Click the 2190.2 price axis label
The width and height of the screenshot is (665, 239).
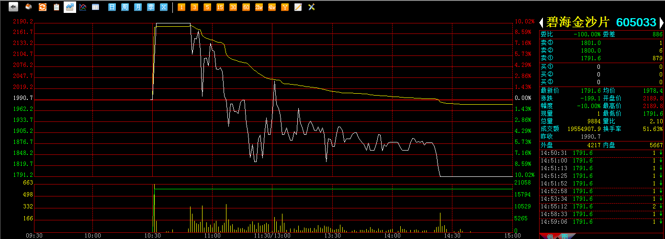click(x=23, y=22)
